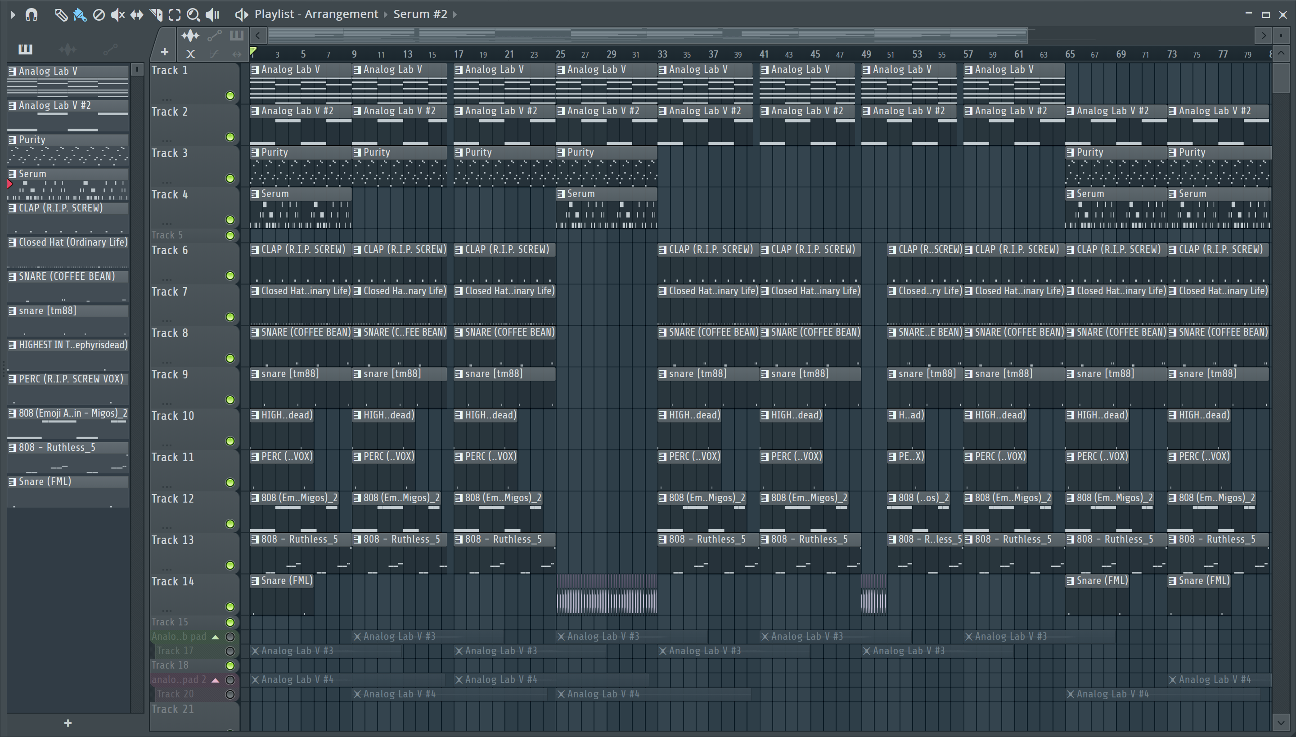Image resolution: width=1296 pixels, height=737 pixels.
Task: Select the Track 8 header label
Action: pyautogui.click(x=170, y=333)
